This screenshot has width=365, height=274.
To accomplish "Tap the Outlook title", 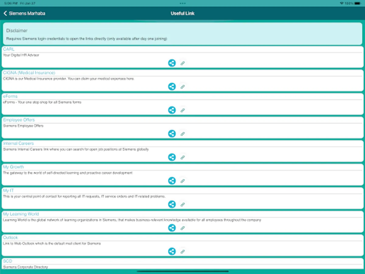I will [x=10, y=237].
